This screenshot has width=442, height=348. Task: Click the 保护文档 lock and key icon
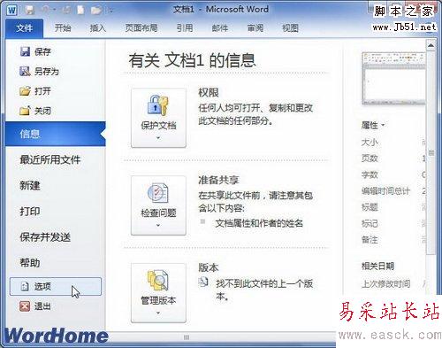pos(157,105)
